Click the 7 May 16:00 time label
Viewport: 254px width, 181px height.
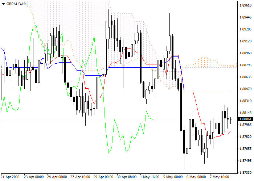220,177
